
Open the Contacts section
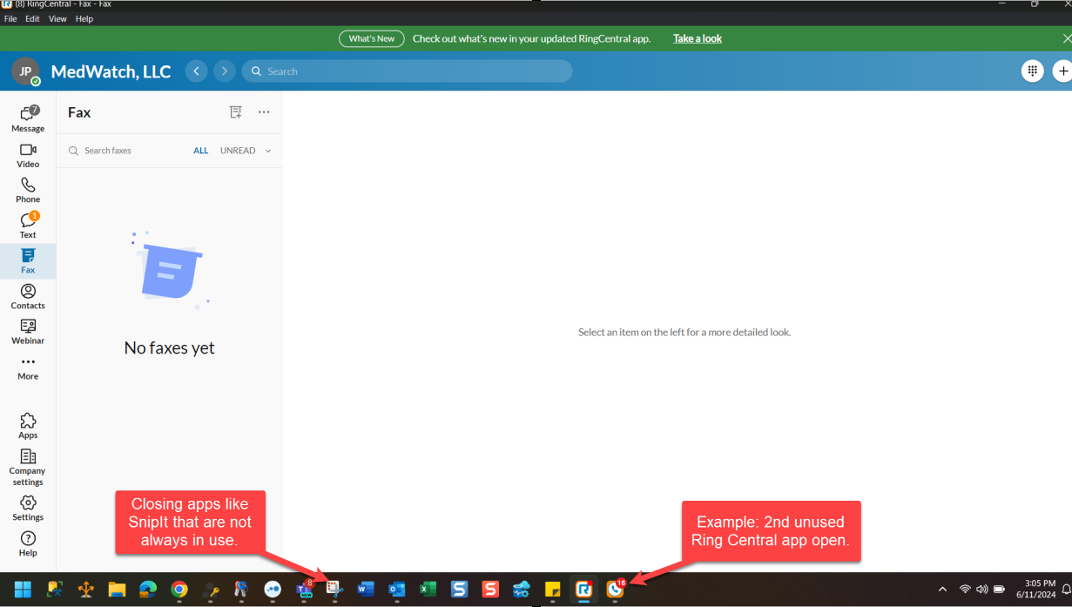coord(28,296)
